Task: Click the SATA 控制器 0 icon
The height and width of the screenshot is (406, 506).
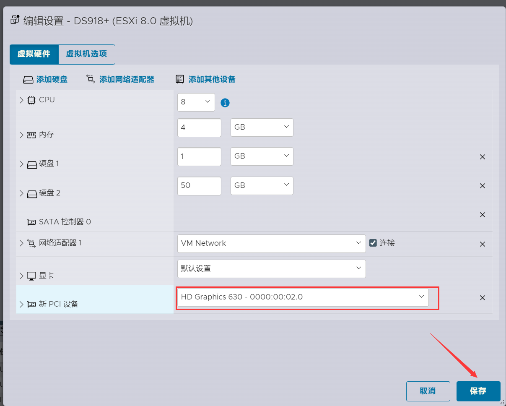Action: pyautogui.click(x=31, y=222)
